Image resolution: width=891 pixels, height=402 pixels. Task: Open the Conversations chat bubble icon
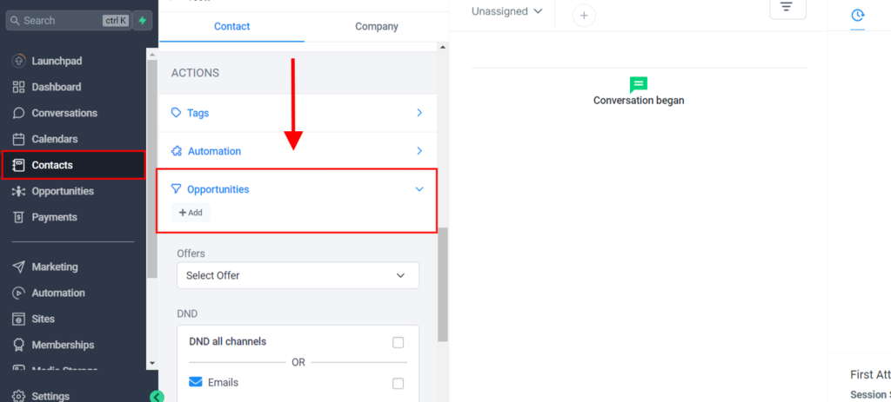[x=18, y=113]
